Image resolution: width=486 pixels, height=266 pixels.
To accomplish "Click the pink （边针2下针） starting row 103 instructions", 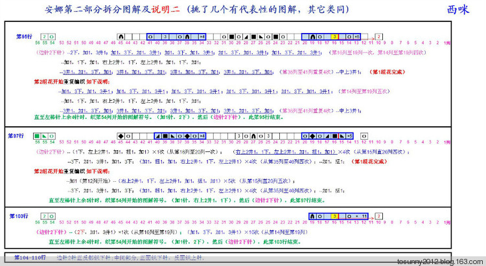I will (51, 232).
